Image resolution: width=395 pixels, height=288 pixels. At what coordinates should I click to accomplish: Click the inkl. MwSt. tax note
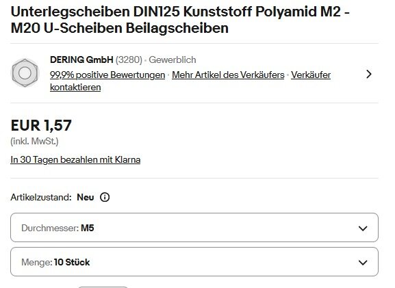34,141
